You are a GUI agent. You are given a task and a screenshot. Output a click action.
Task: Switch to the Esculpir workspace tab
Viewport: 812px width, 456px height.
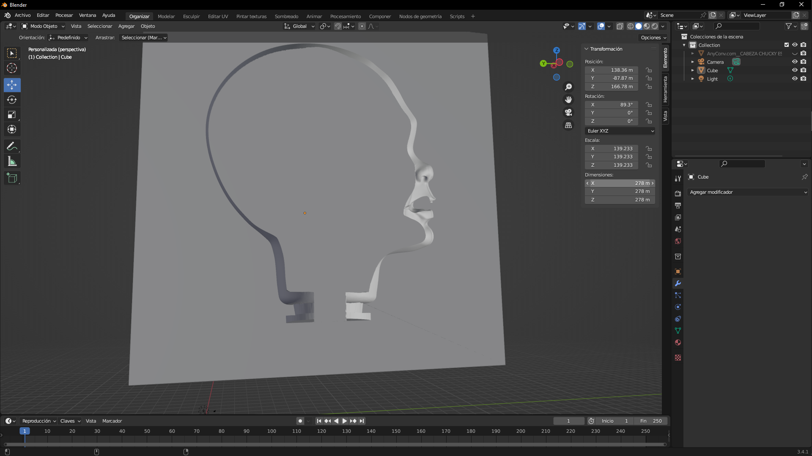(191, 16)
